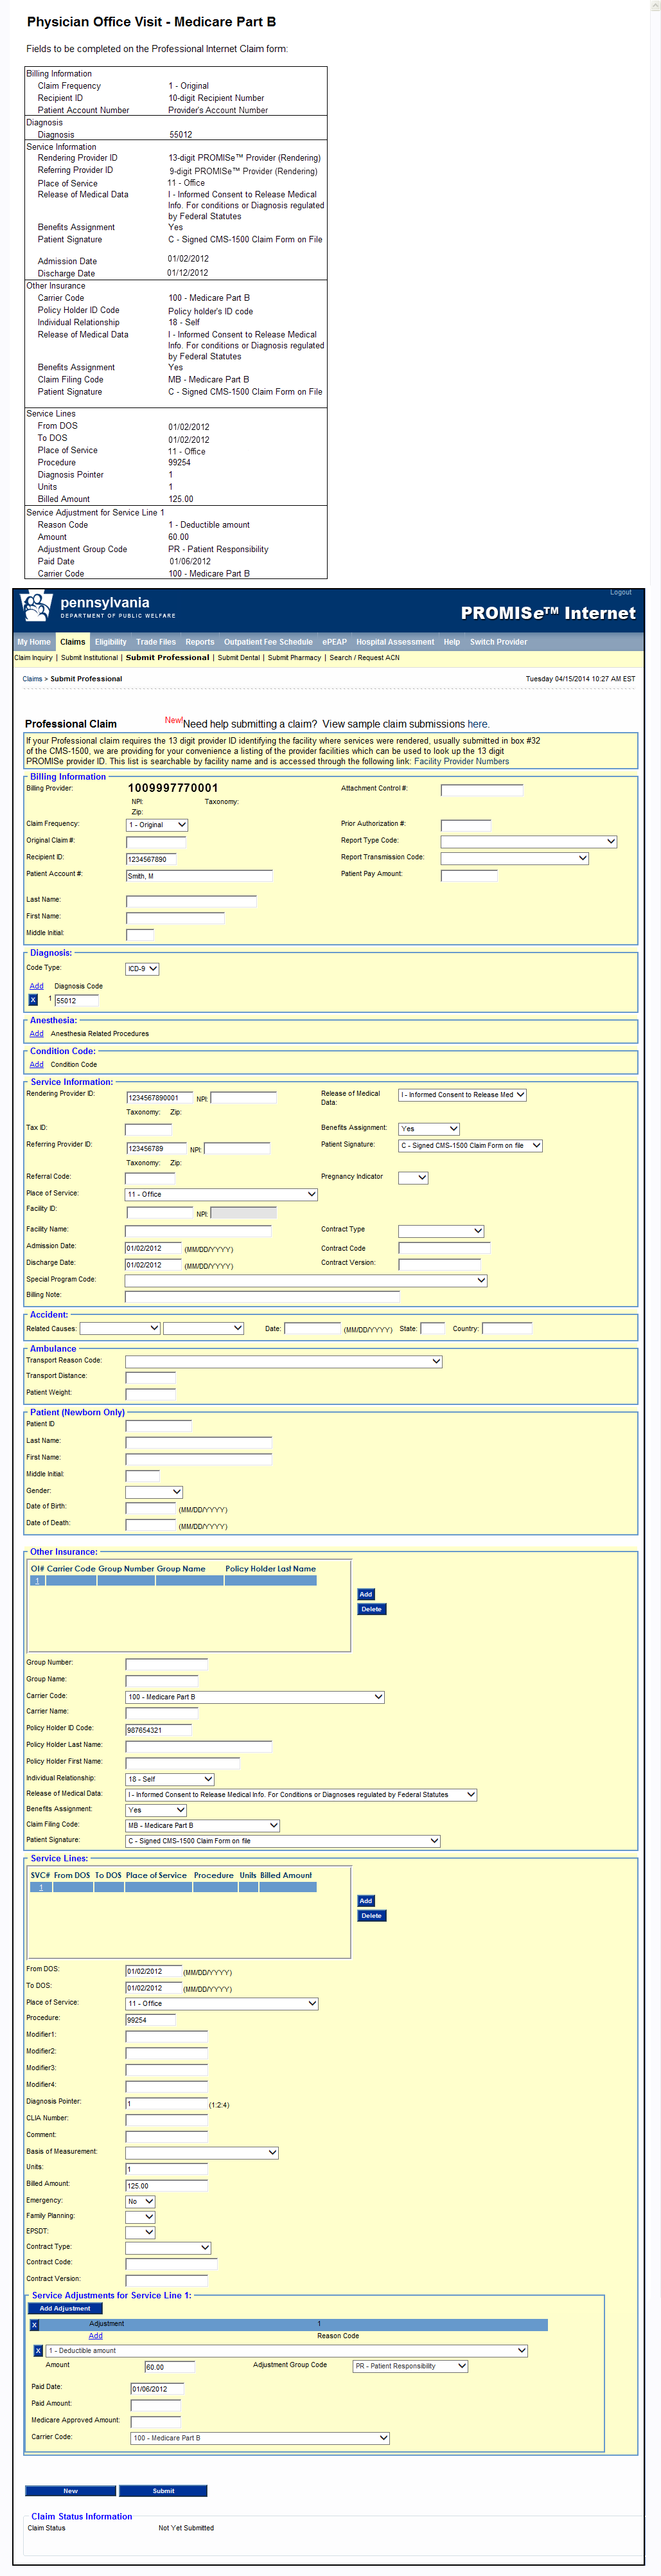Open sample claim submissions 'here' link
The image size is (661, 2576).
(478, 724)
